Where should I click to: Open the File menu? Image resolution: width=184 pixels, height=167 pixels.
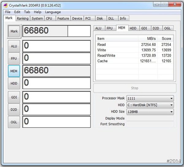8,12
